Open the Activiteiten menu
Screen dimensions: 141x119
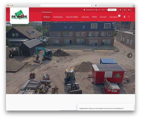(58, 17)
